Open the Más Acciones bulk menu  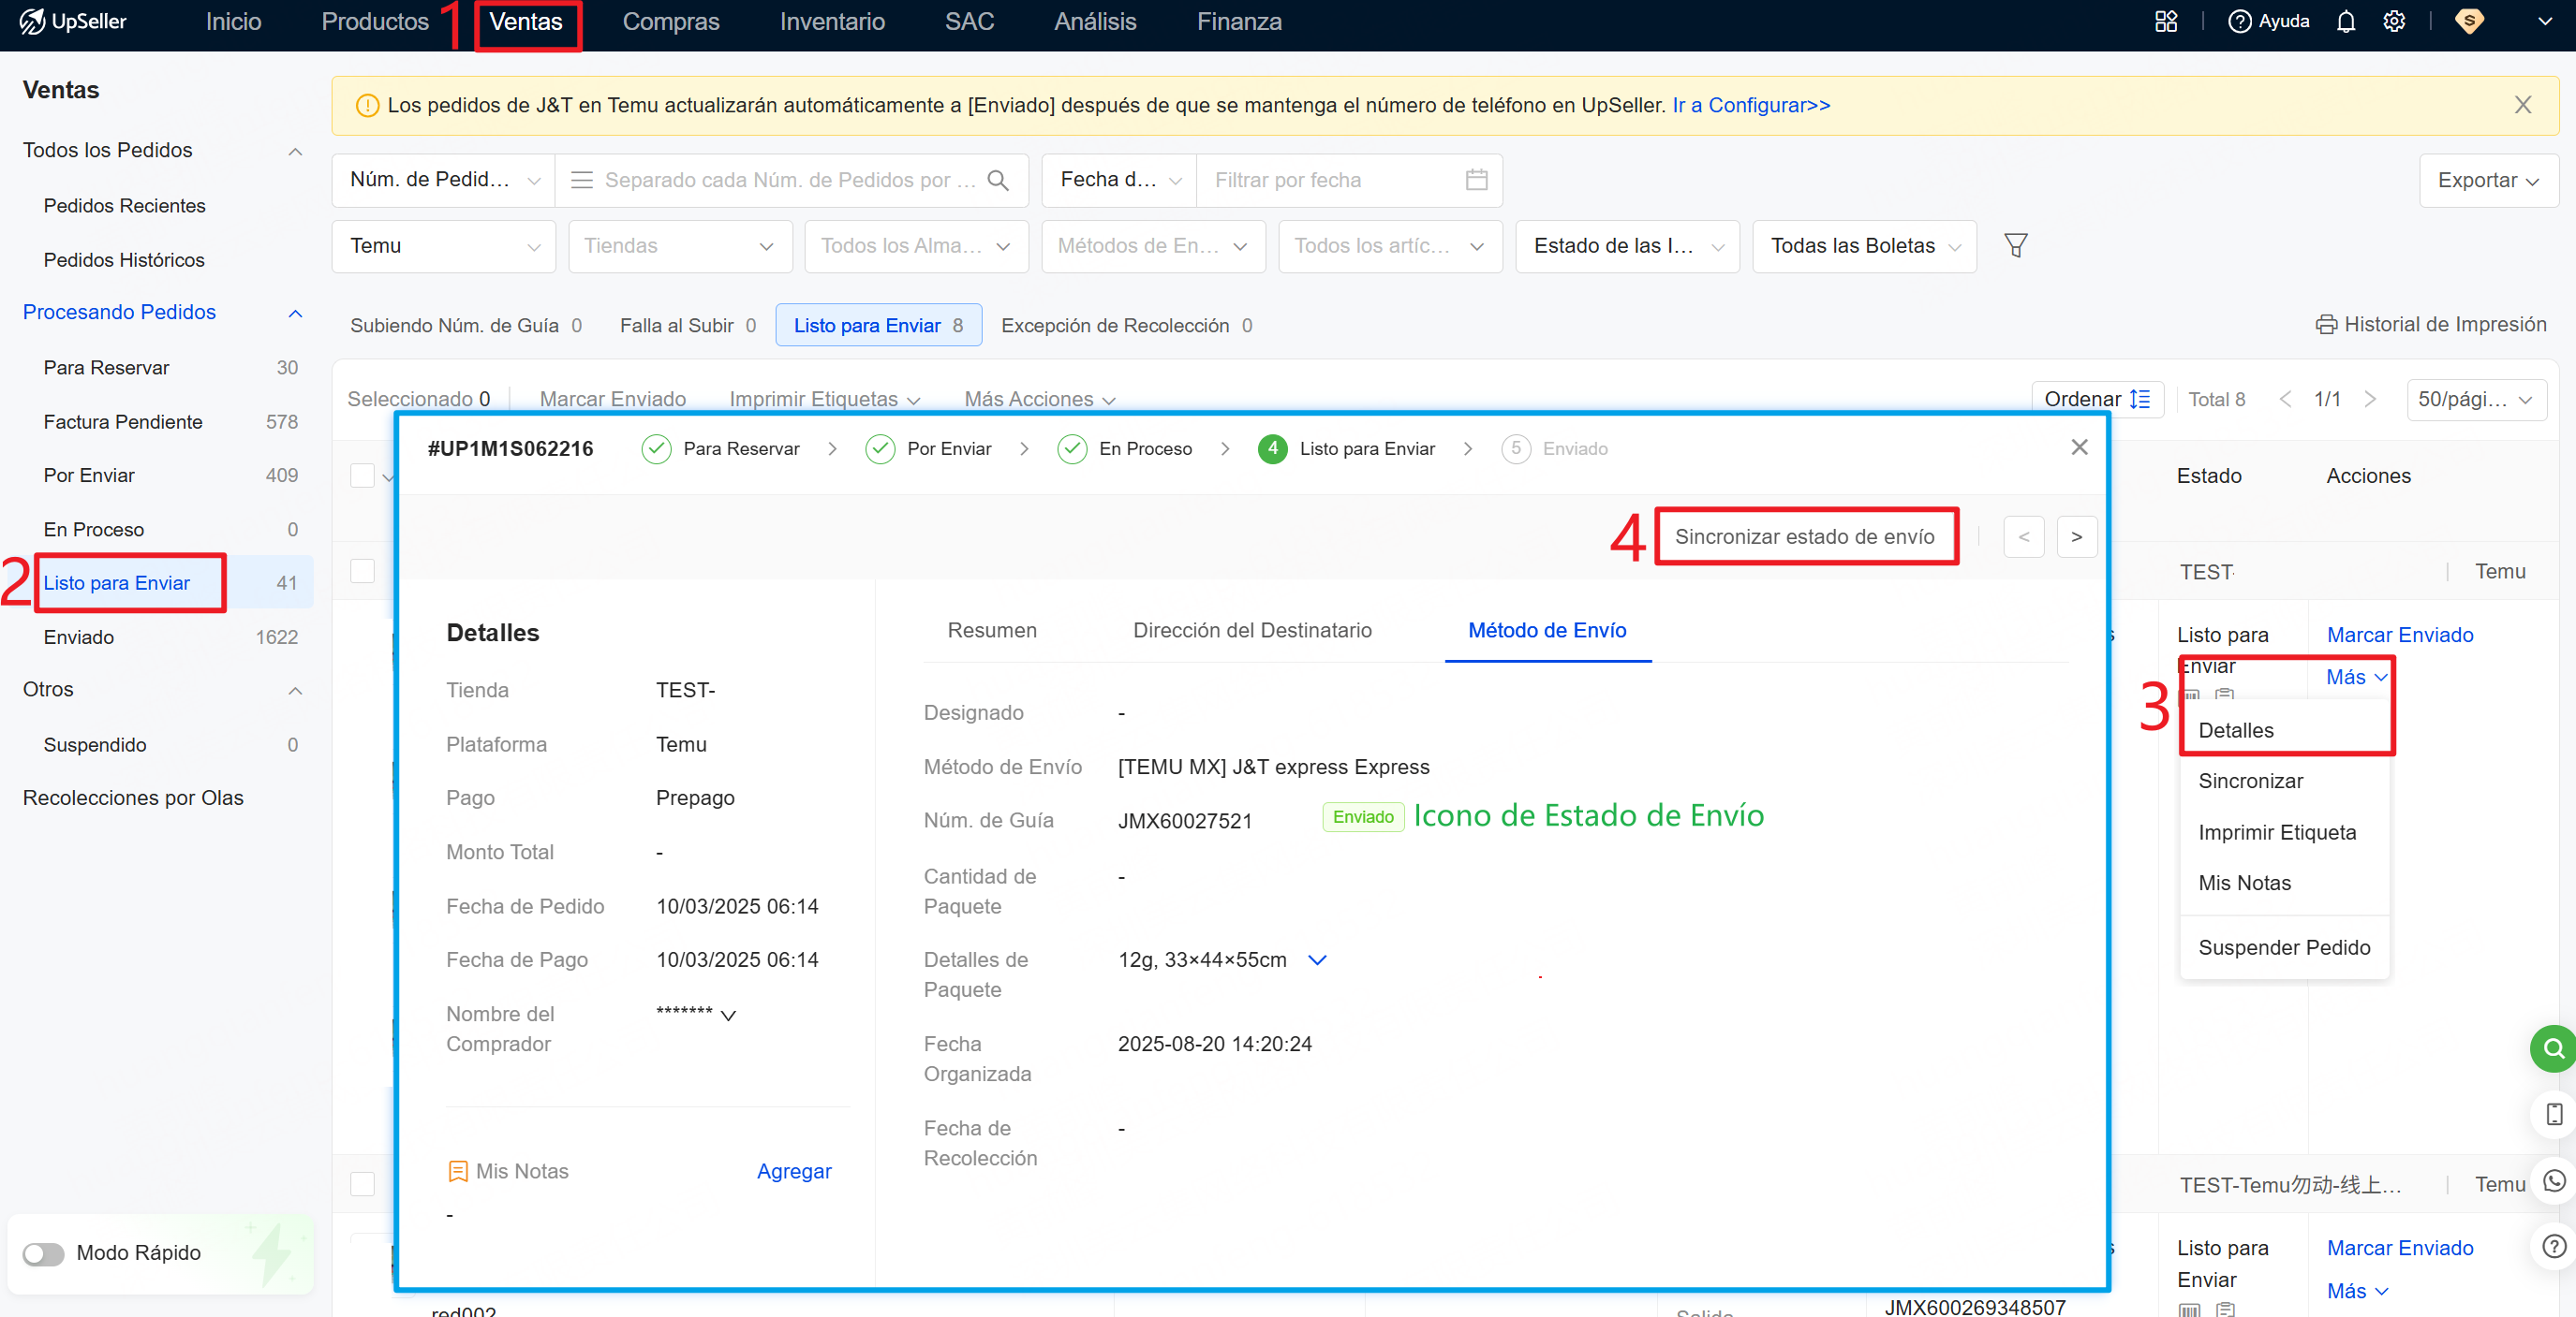pyautogui.click(x=1039, y=399)
